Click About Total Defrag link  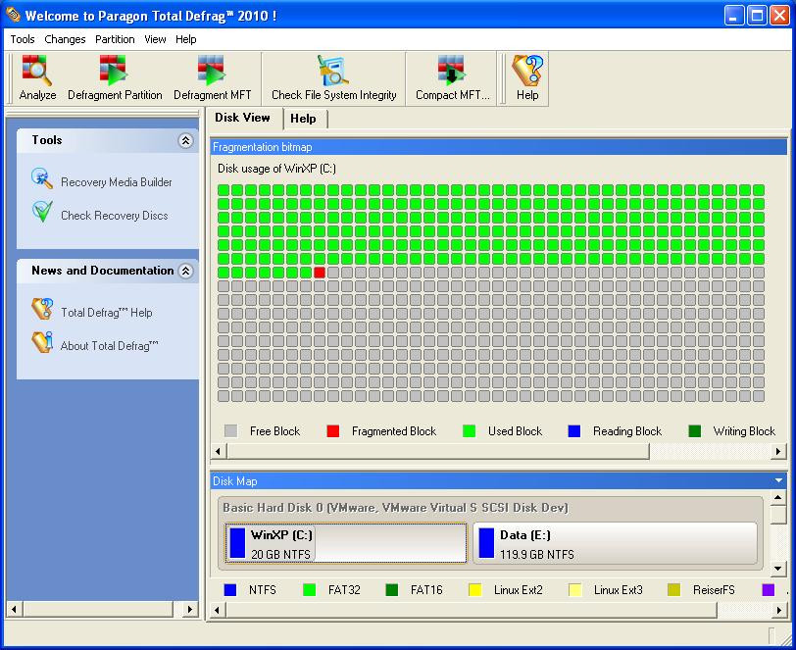(x=109, y=346)
